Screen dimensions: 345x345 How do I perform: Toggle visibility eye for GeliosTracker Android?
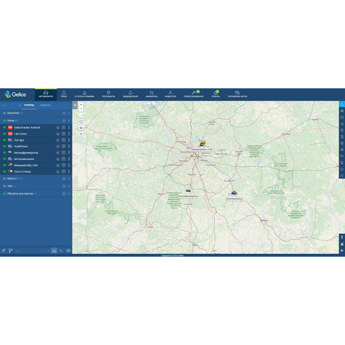click(4, 128)
